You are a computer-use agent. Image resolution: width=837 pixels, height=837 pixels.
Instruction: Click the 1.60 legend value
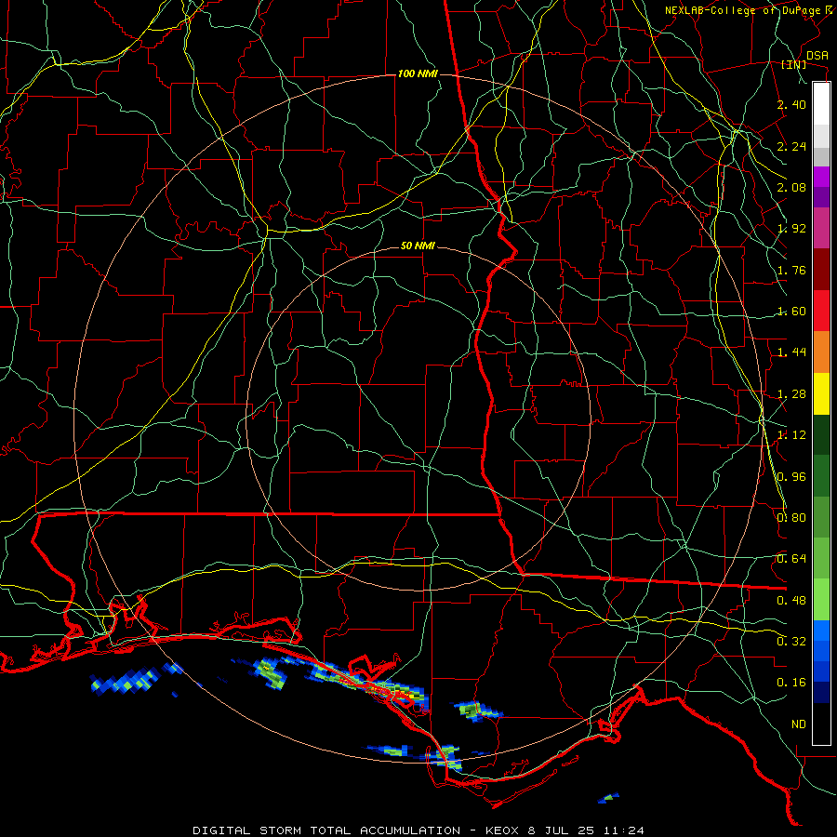(x=791, y=312)
